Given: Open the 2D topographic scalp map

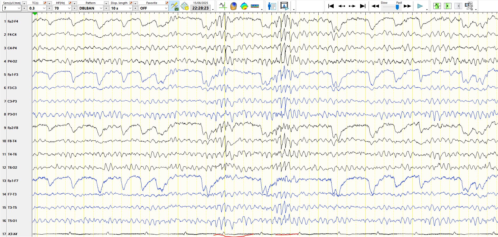Looking at the screenshot, I should point(244,6).
